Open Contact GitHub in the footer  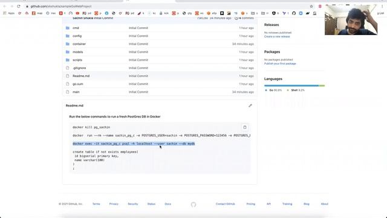pos(226,204)
